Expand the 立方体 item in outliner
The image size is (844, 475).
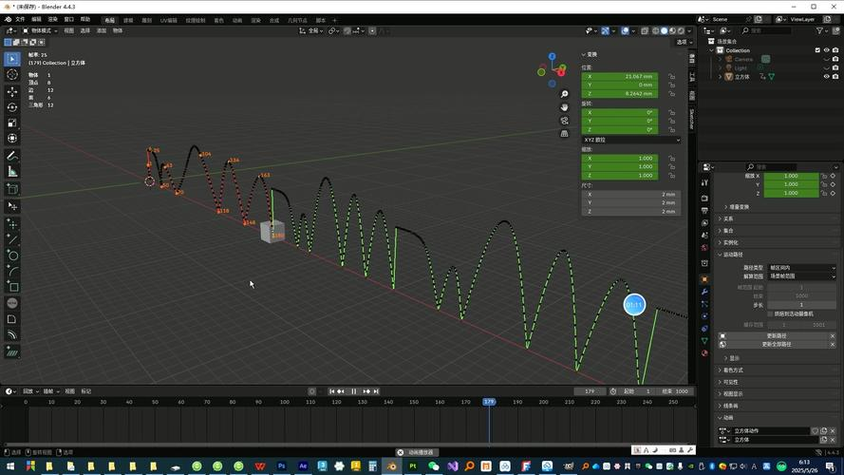pos(721,77)
